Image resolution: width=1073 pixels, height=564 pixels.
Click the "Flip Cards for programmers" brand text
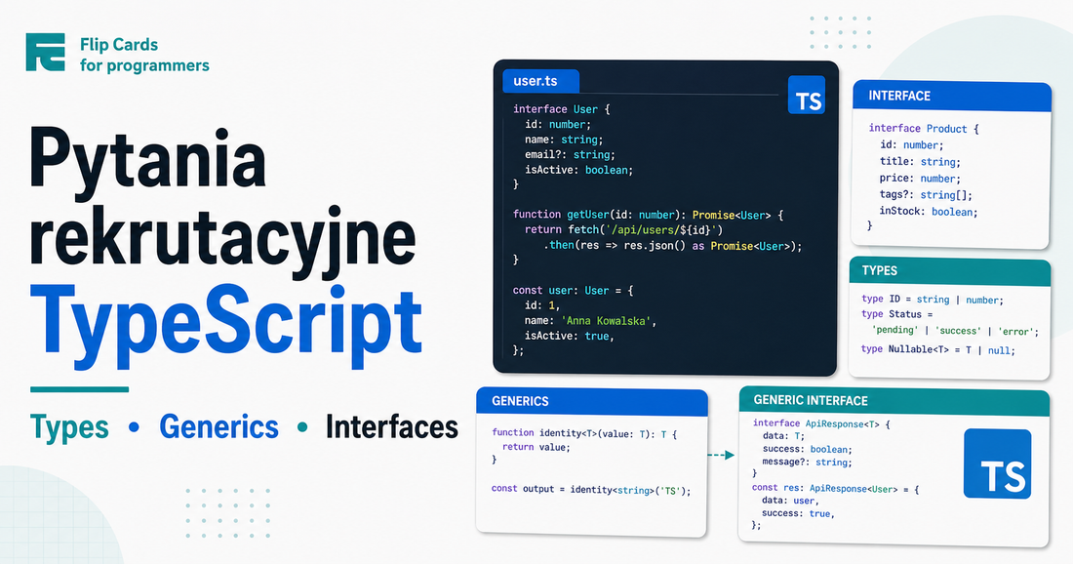pyautogui.click(x=144, y=55)
